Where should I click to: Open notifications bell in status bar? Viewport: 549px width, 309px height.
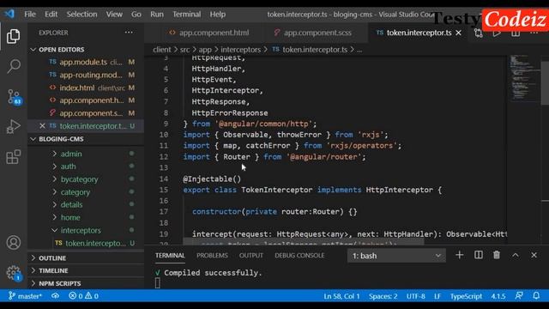point(536,296)
